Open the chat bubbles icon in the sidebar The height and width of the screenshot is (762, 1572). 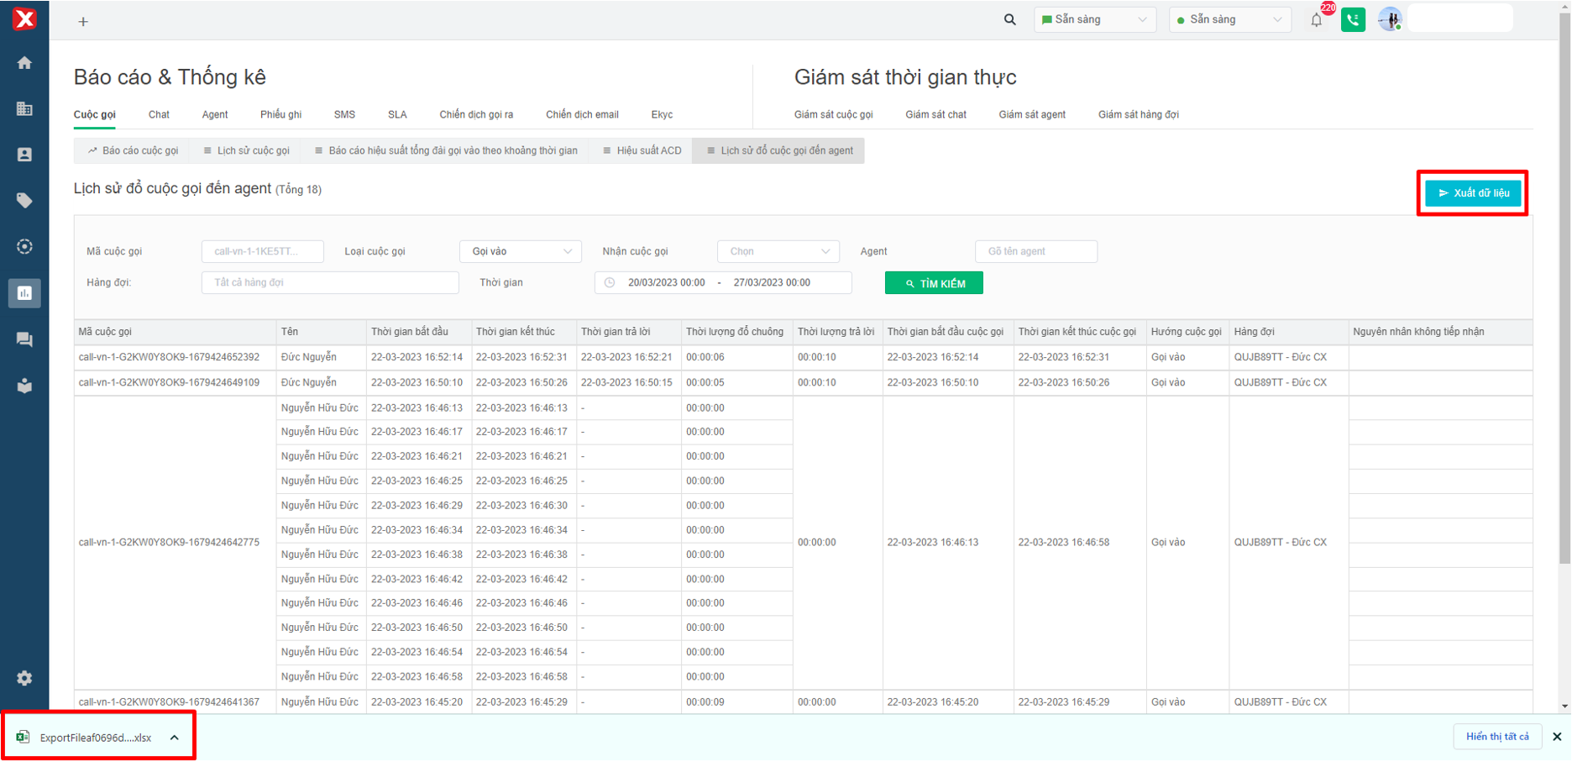(x=24, y=339)
